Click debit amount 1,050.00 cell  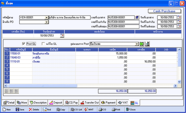(x=113, y=58)
